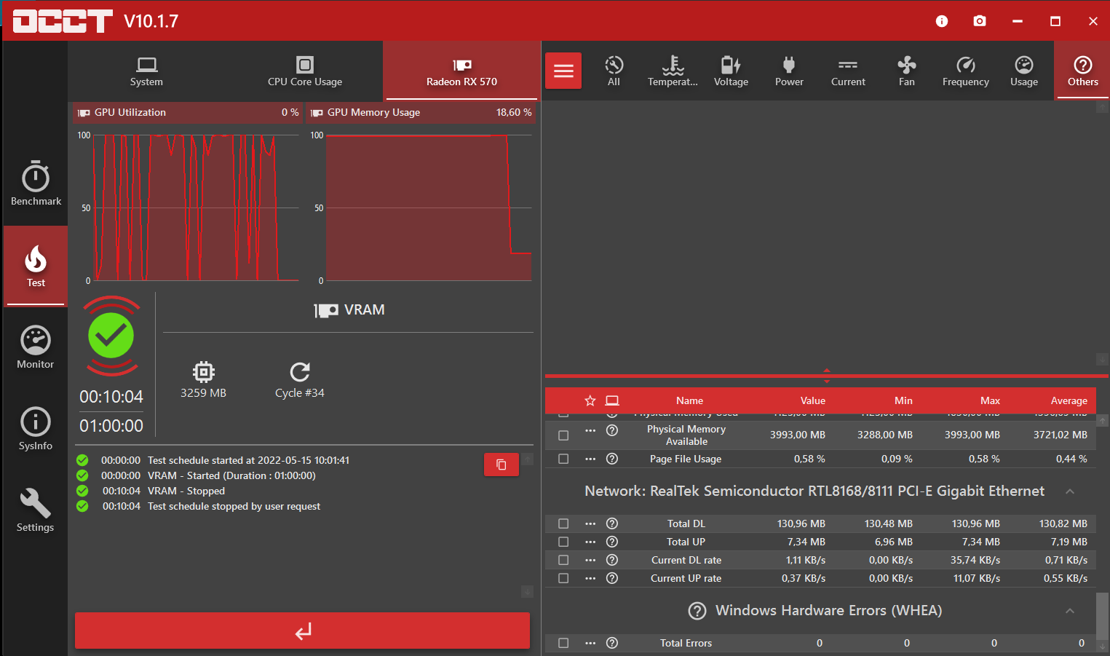This screenshot has width=1110, height=656.
Task: Click the WHEA section question mark icon
Action: (x=697, y=611)
